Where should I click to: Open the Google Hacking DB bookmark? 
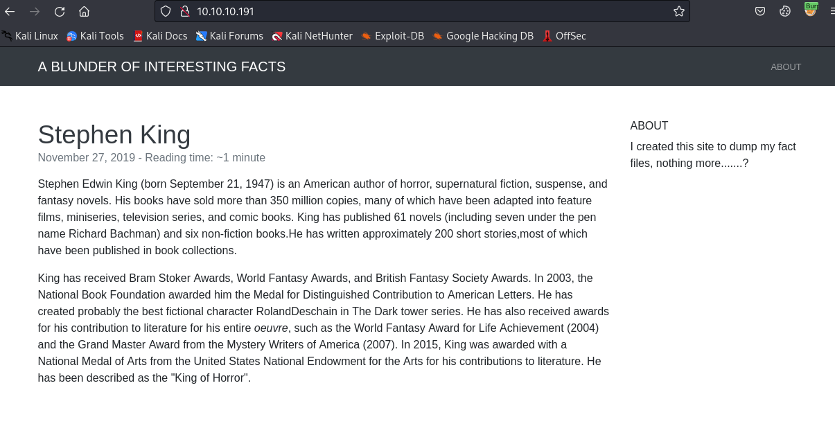pyautogui.click(x=483, y=36)
